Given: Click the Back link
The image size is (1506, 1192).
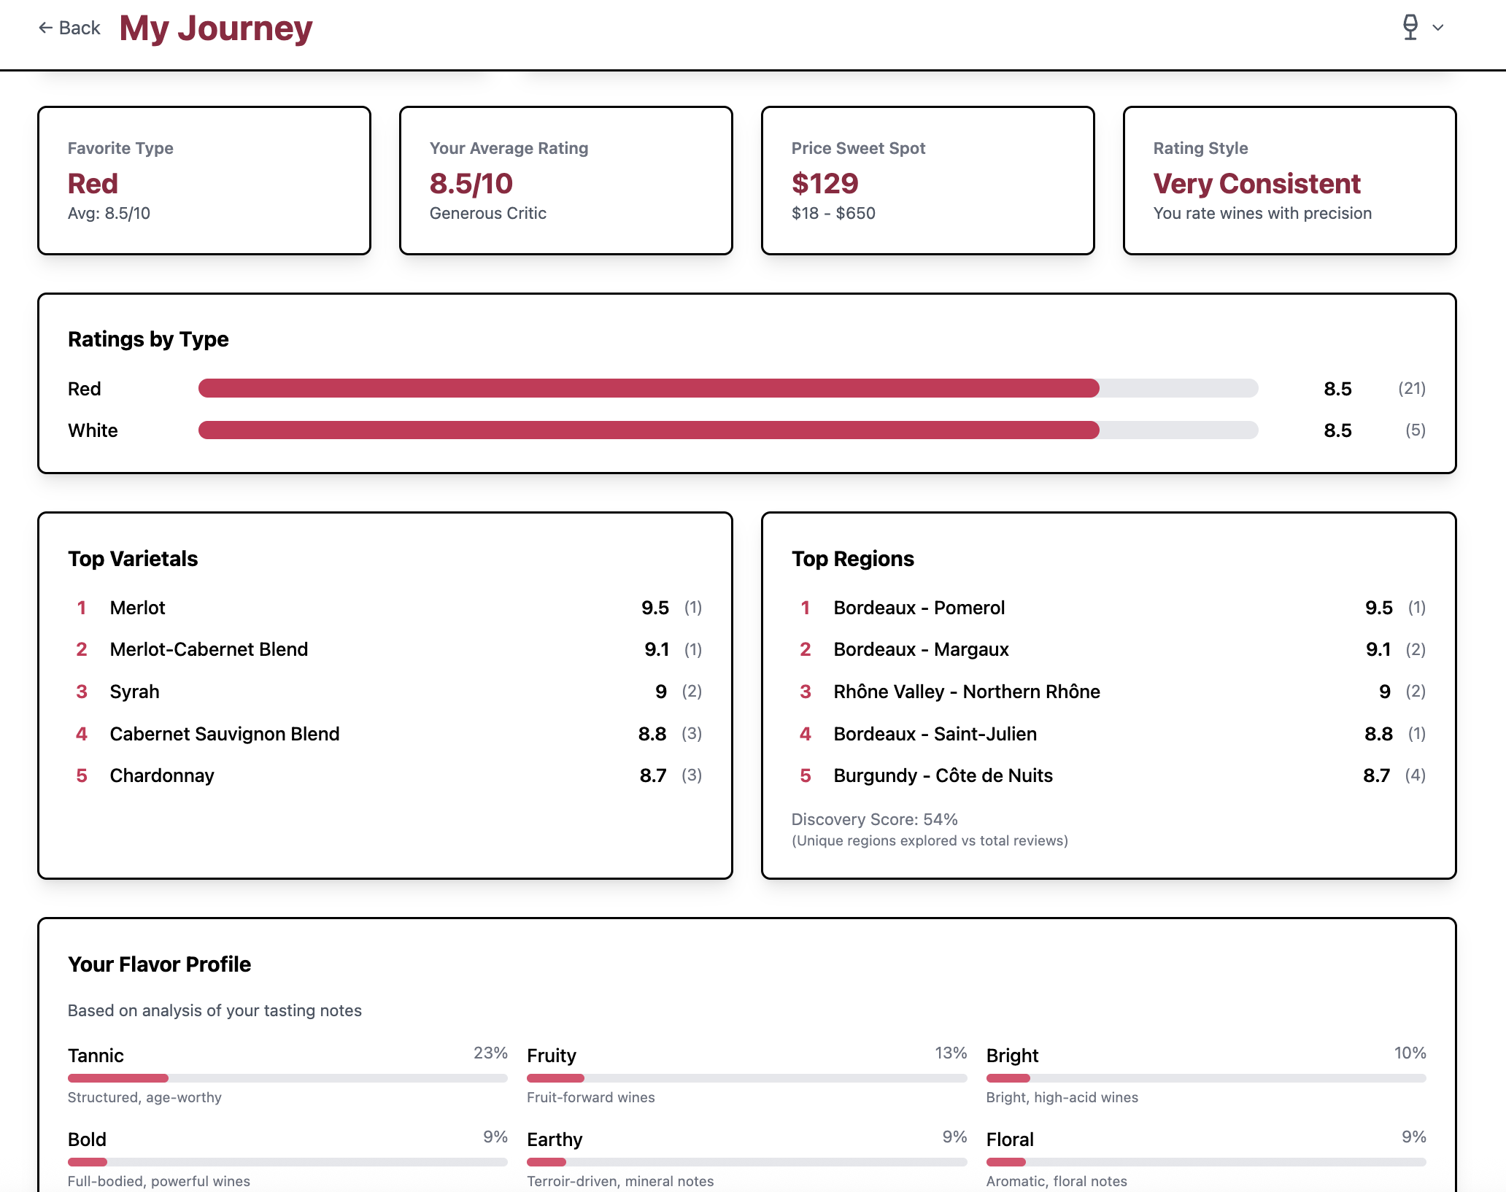Looking at the screenshot, I should pos(70,27).
